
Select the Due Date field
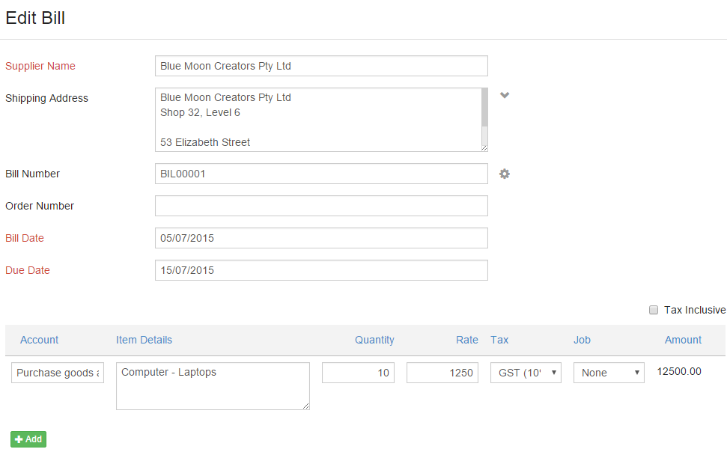tap(321, 270)
